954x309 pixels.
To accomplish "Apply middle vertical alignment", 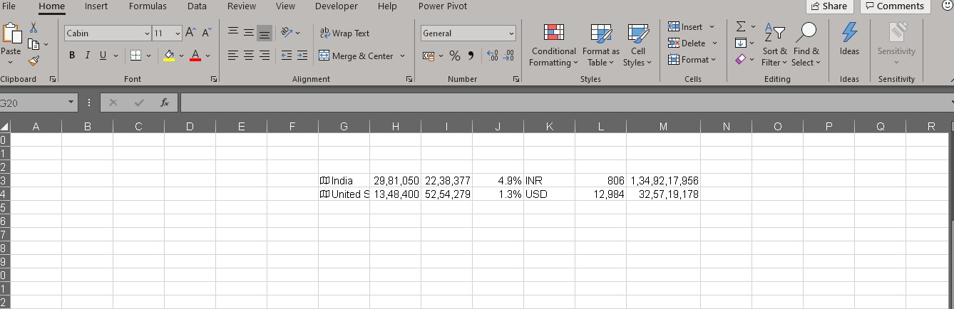I will 249,33.
